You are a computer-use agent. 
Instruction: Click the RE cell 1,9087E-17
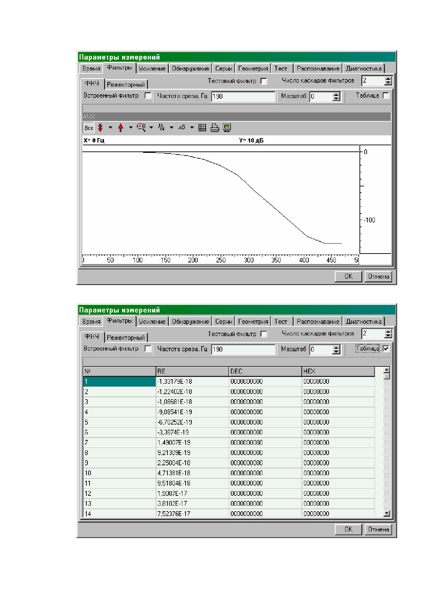tap(192, 493)
